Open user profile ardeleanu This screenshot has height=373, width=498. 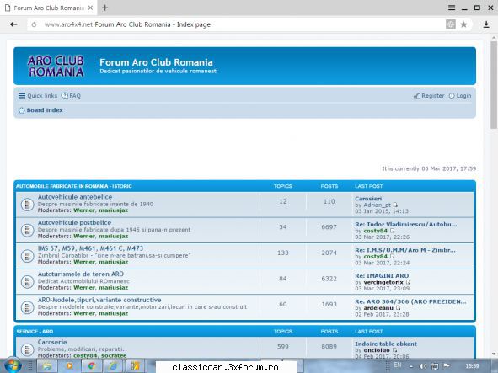(378, 308)
